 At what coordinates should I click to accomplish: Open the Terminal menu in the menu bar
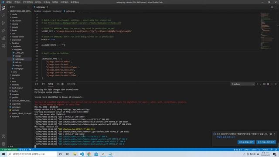64,2
